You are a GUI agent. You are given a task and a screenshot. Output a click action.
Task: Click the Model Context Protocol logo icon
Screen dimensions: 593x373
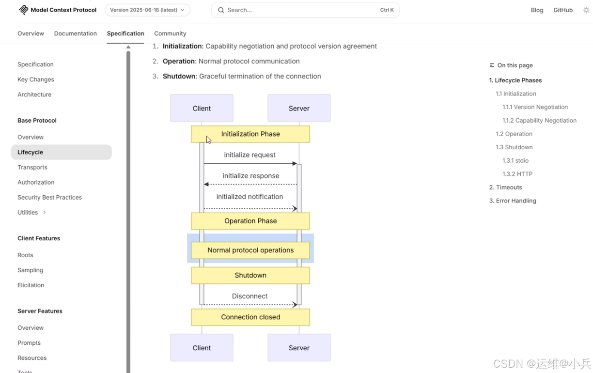[23, 10]
